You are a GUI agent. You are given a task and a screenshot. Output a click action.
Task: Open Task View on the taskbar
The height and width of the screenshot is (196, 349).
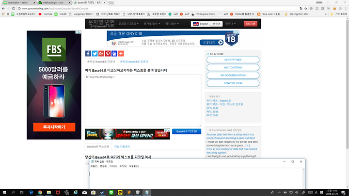tap(22, 193)
